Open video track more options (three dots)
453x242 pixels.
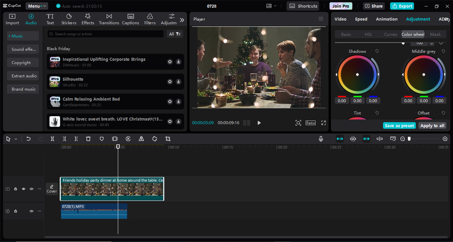tap(39, 189)
